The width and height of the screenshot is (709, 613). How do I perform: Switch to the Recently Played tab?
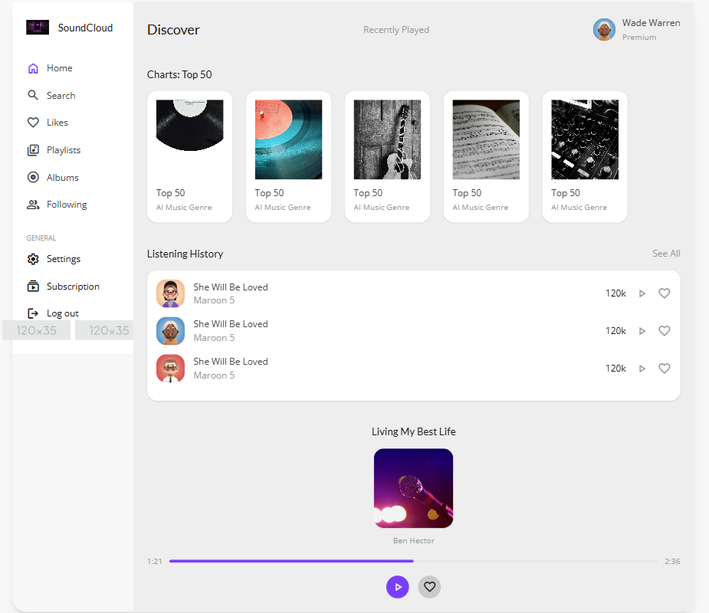tap(396, 30)
